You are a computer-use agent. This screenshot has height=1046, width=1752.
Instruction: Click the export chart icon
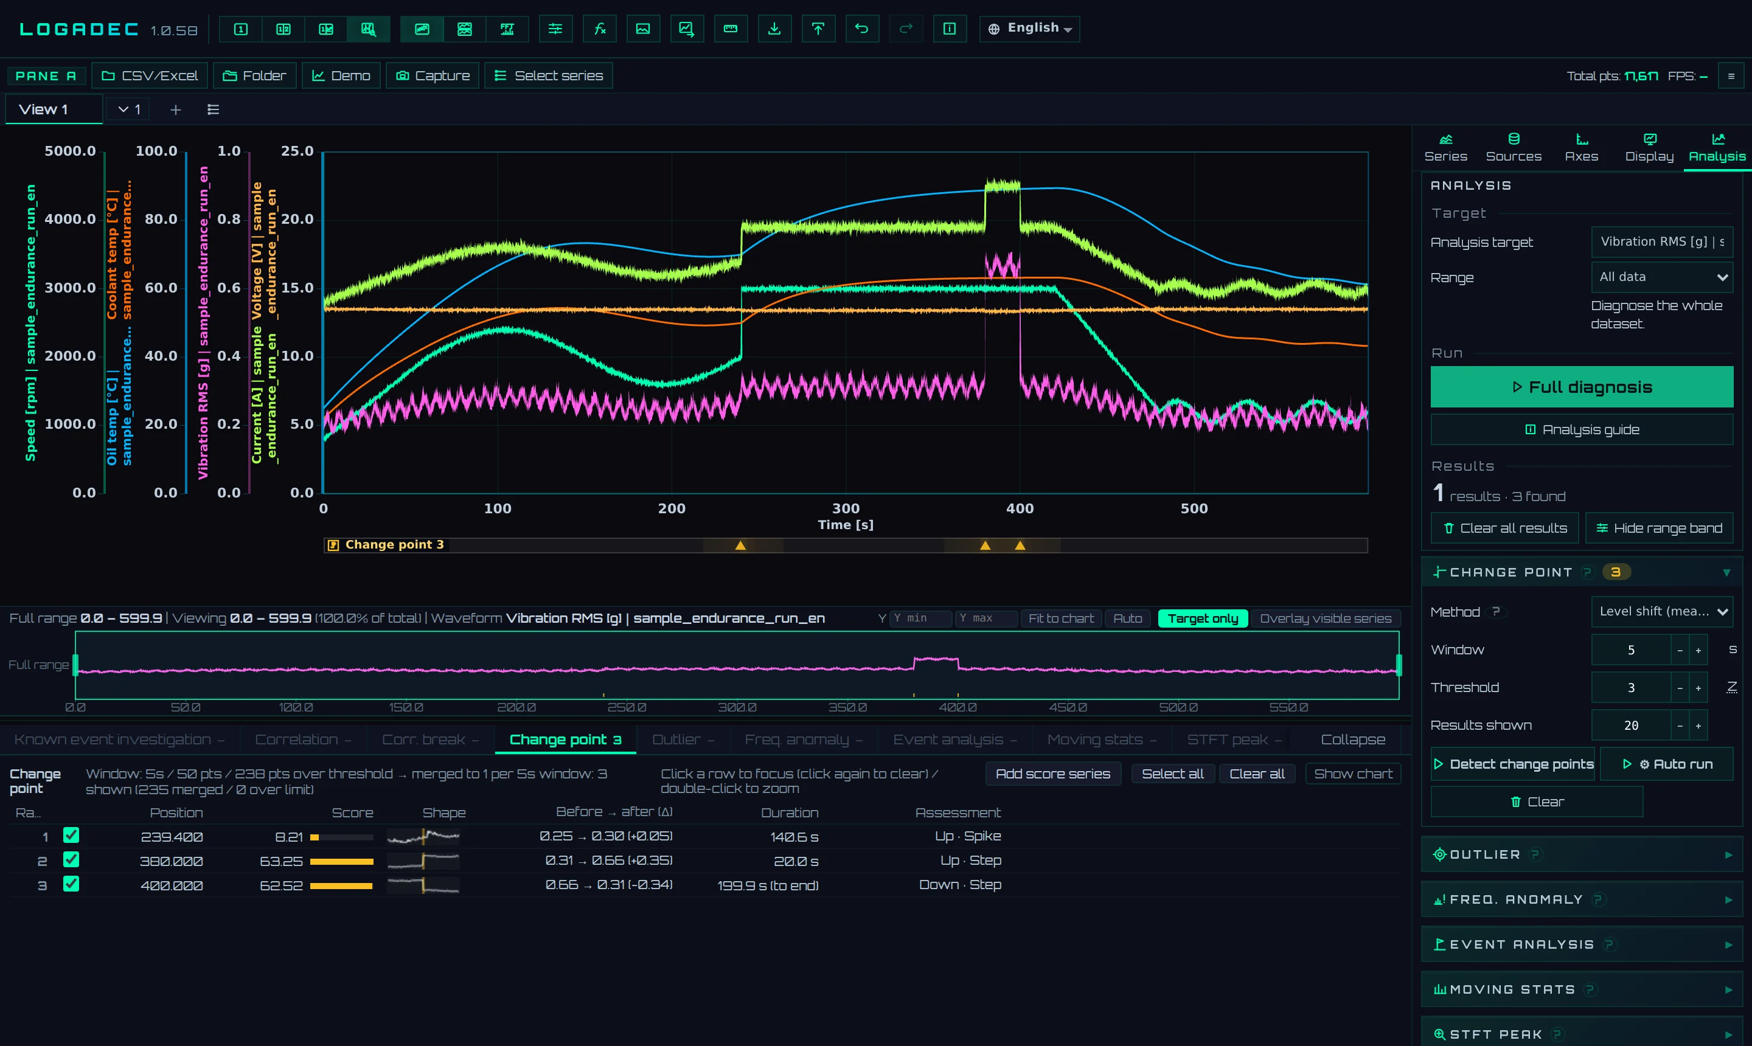click(687, 29)
